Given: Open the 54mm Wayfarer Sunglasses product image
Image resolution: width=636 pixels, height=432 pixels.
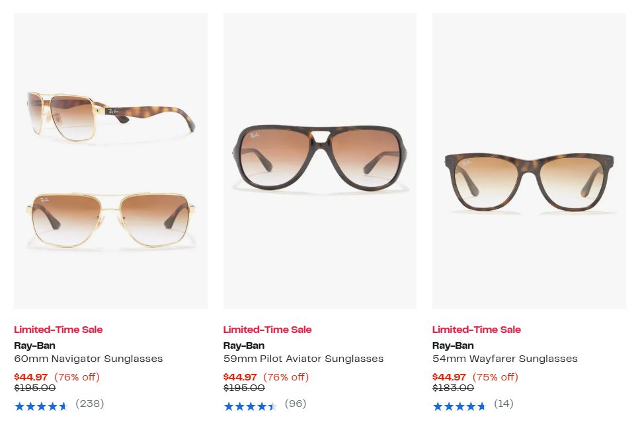Looking at the screenshot, I should 529,161.
